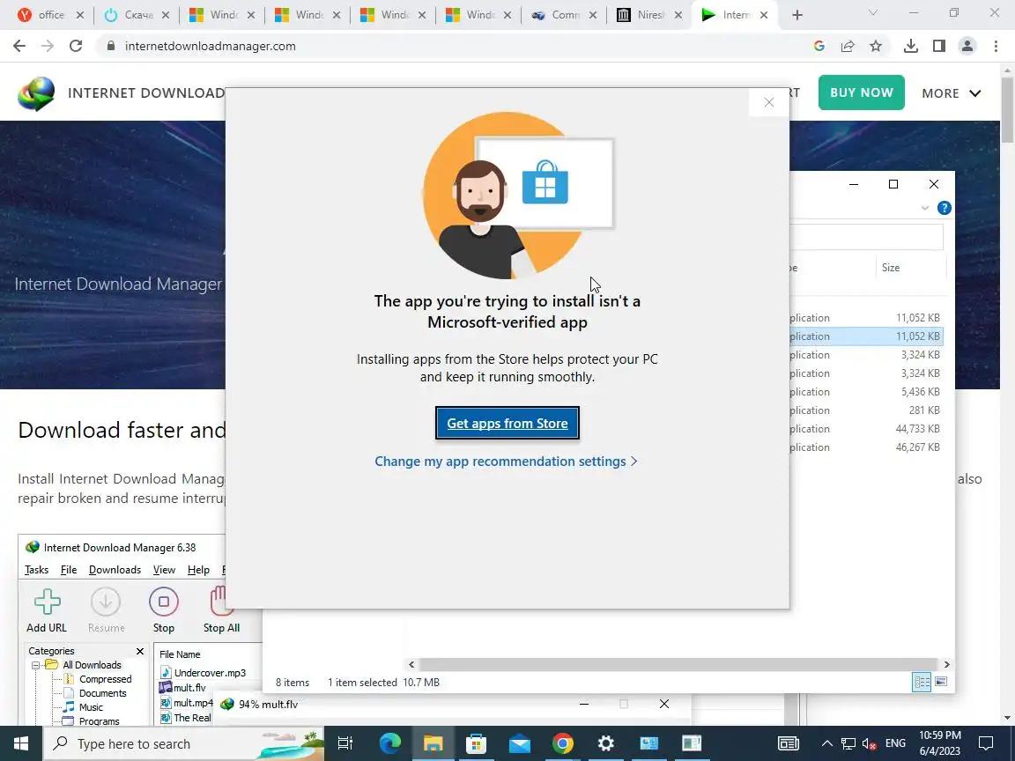Select Music category
Image resolution: width=1015 pixels, height=761 pixels.
[91, 707]
